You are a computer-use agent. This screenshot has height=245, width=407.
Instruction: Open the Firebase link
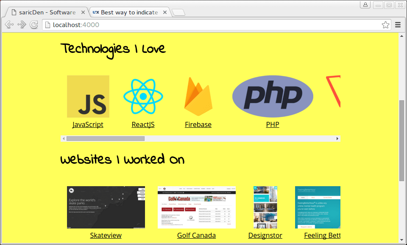coord(198,124)
